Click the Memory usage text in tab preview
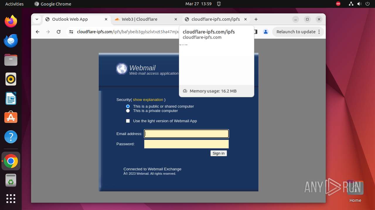The image size is (375, 210). tap(213, 91)
